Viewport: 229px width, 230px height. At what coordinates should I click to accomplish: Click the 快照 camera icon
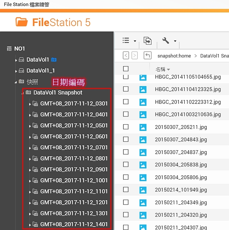click(21, 81)
